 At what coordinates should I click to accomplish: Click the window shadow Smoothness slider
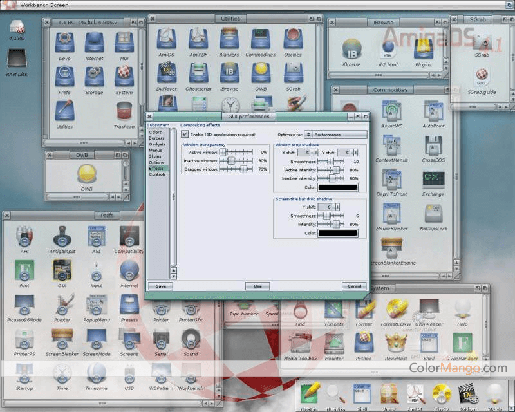click(x=331, y=162)
